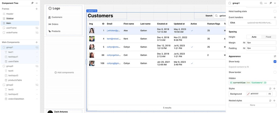Add a new Main component
279x113 pixels.
point(37,42)
